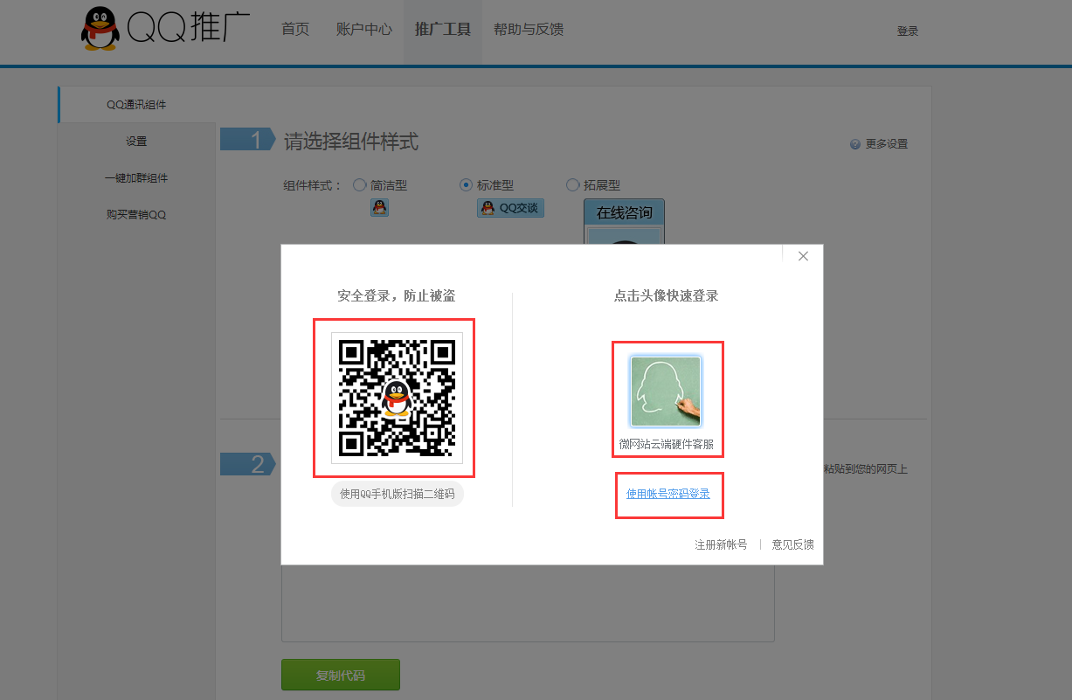Viewport: 1072px width, 700px height.
Task: Close the login dialog with X
Action: [x=803, y=256]
